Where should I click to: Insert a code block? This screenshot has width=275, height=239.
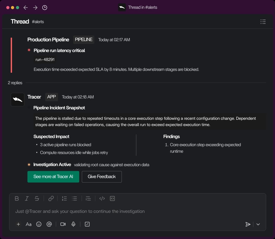112,198
